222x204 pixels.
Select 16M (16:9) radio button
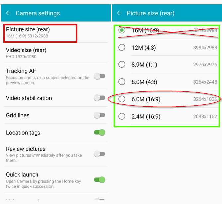(x=122, y=30)
